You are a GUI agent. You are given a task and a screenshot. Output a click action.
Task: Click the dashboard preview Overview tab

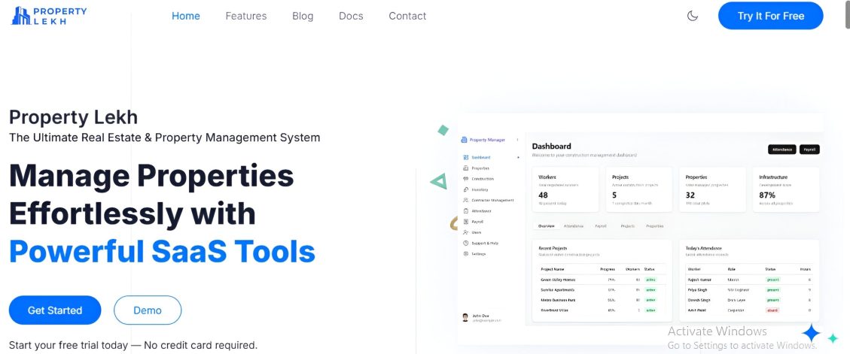tap(547, 225)
